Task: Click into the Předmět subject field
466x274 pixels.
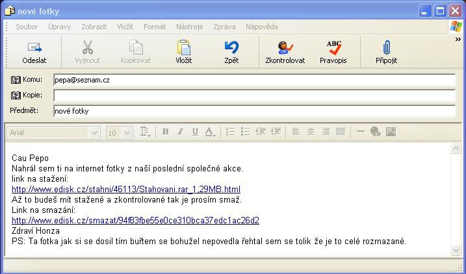Action: coord(254,111)
